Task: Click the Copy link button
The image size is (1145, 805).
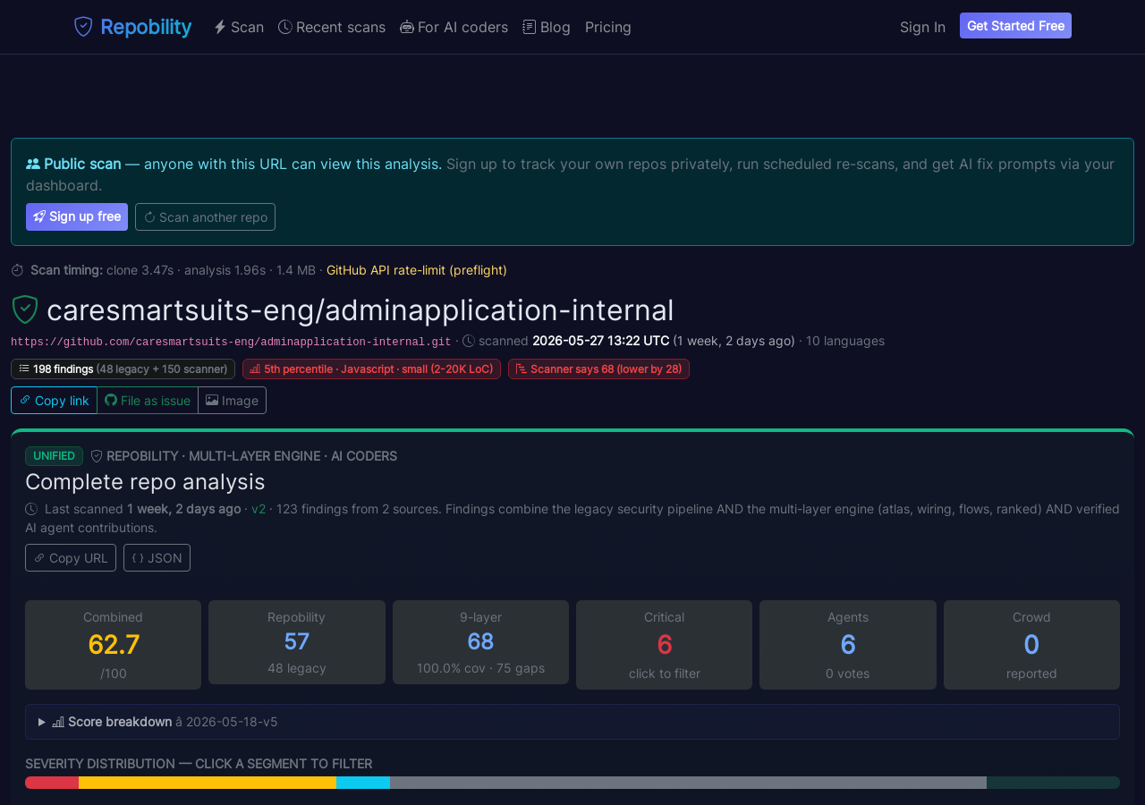Action: [x=54, y=401]
